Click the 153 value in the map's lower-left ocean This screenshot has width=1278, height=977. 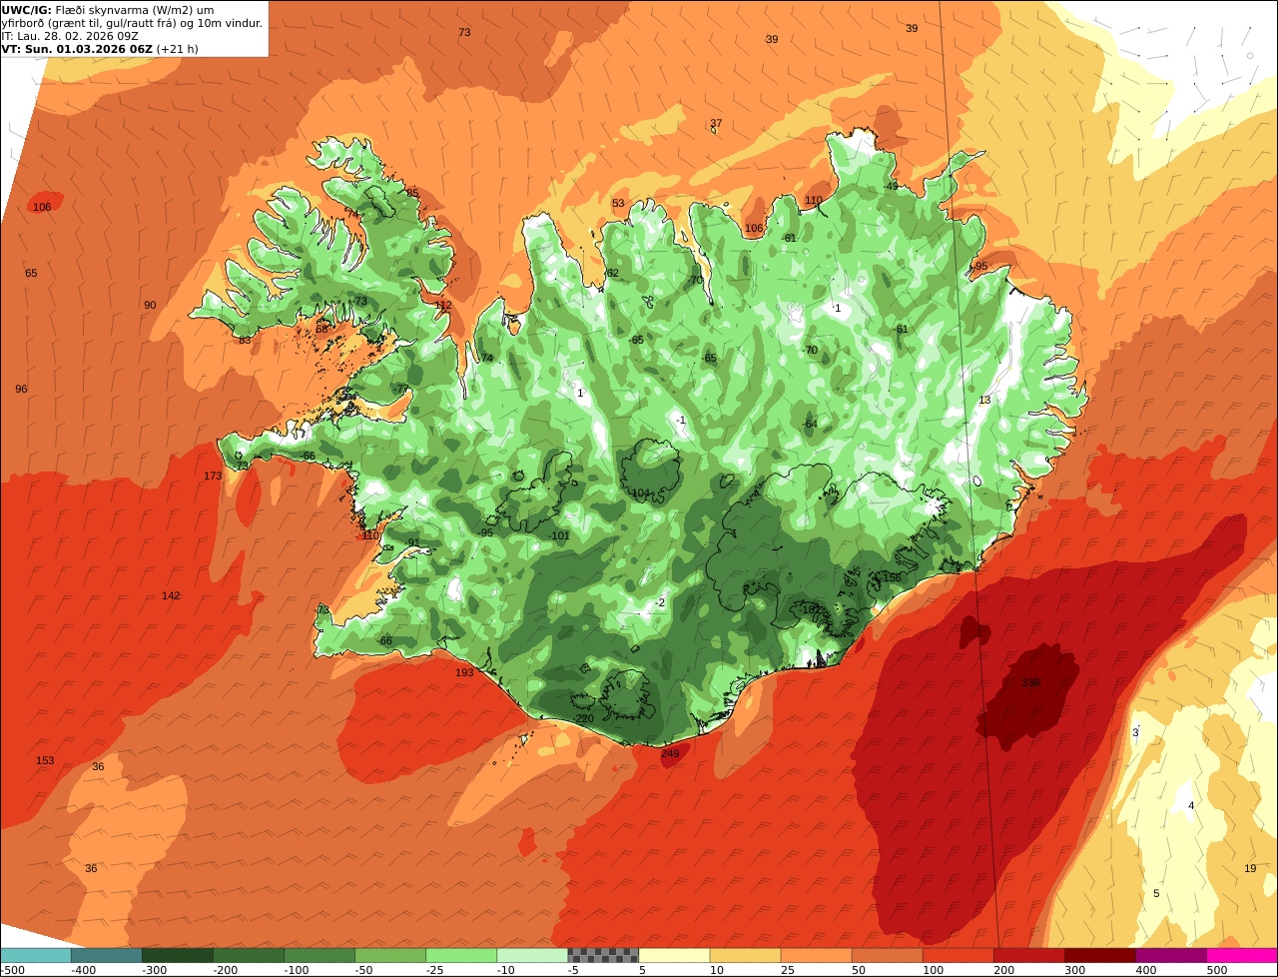(x=45, y=760)
